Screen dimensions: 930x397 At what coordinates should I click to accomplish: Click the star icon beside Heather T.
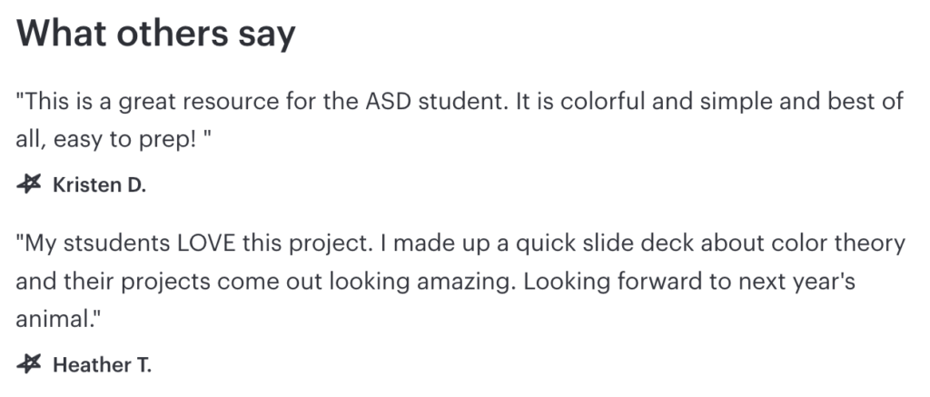(x=29, y=364)
